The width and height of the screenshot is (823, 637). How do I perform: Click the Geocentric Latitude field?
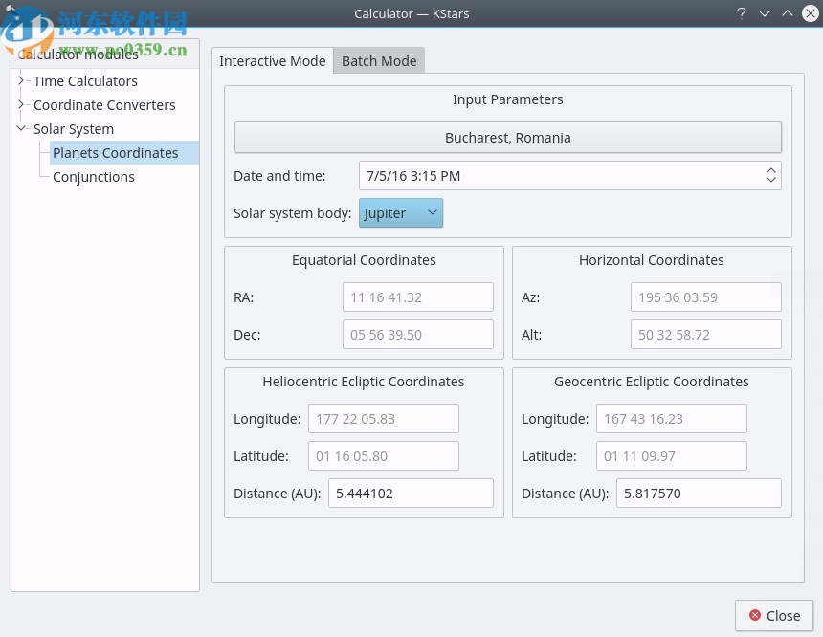click(671, 455)
